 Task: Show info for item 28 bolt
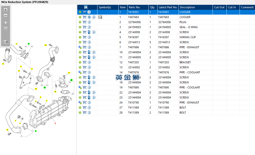click(89, 112)
